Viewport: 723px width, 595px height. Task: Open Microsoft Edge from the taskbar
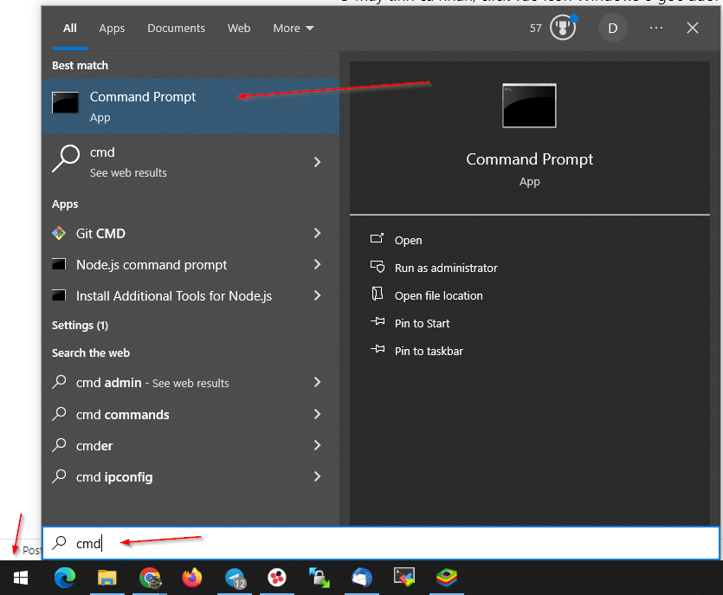pyautogui.click(x=65, y=577)
